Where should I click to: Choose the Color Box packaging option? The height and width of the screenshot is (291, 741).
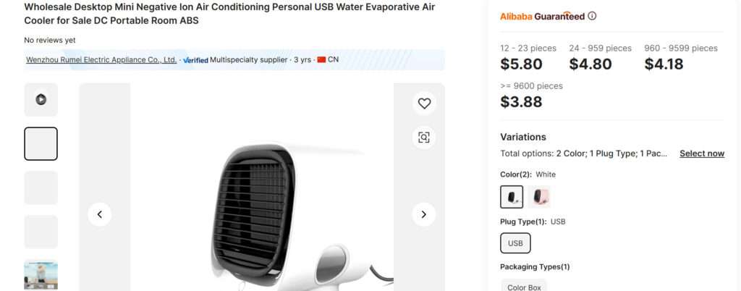(524, 287)
